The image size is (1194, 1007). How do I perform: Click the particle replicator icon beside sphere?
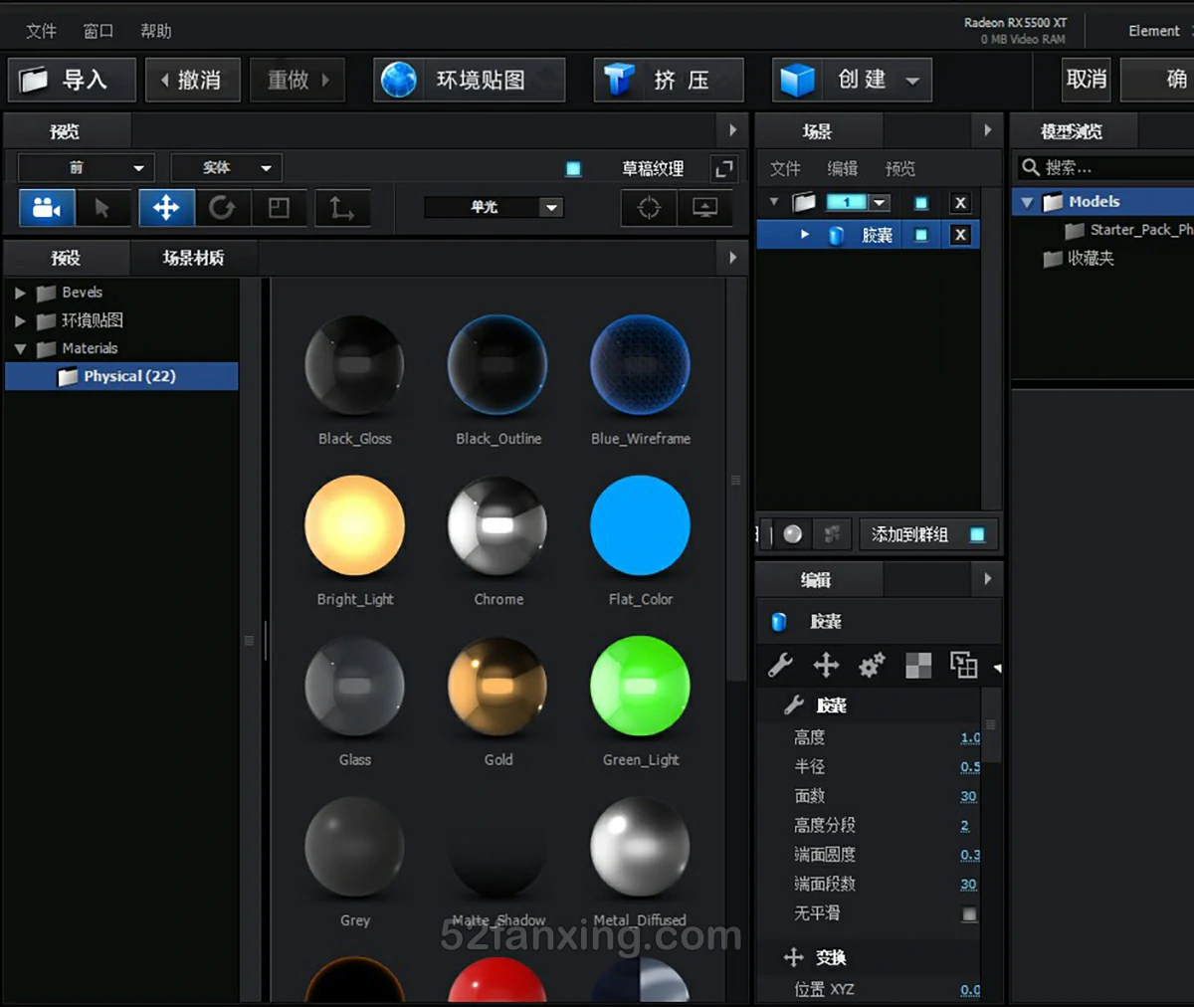(833, 534)
